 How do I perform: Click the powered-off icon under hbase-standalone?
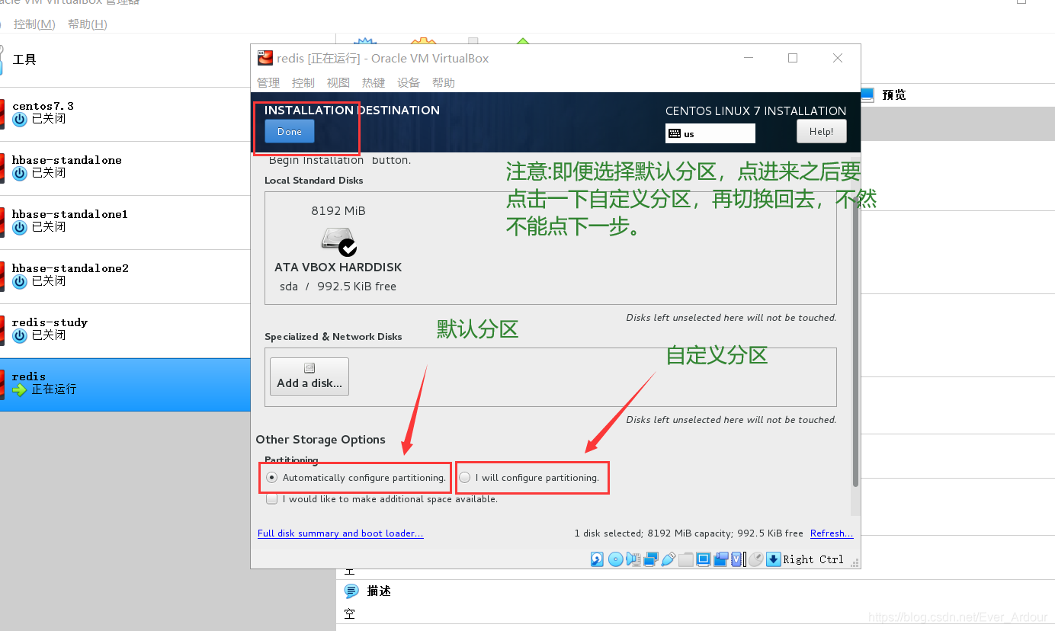click(20, 173)
